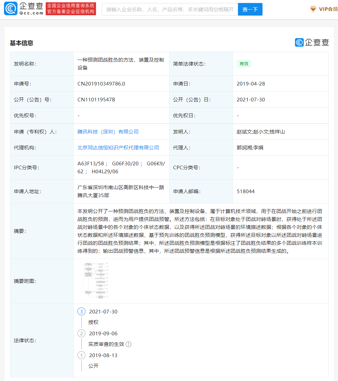The height and width of the screenshot is (381, 338).
Task: Select timeline step 2 circle marker
Action: click(x=81, y=333)
